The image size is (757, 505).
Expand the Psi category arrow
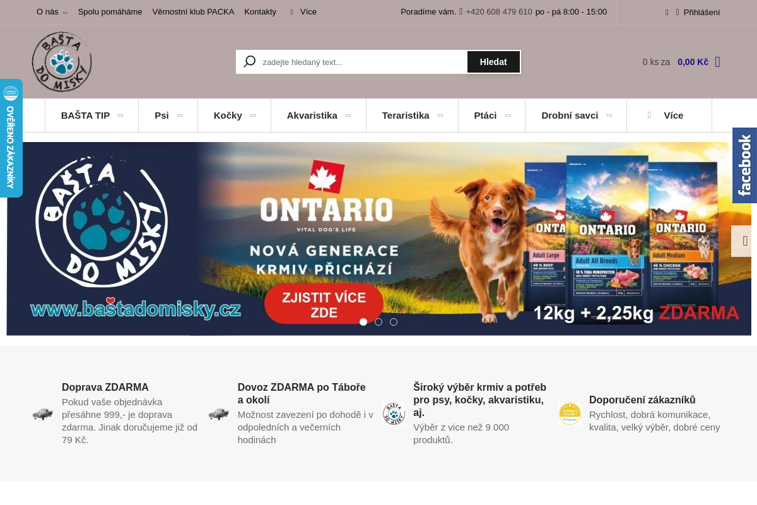coord(180,116)
